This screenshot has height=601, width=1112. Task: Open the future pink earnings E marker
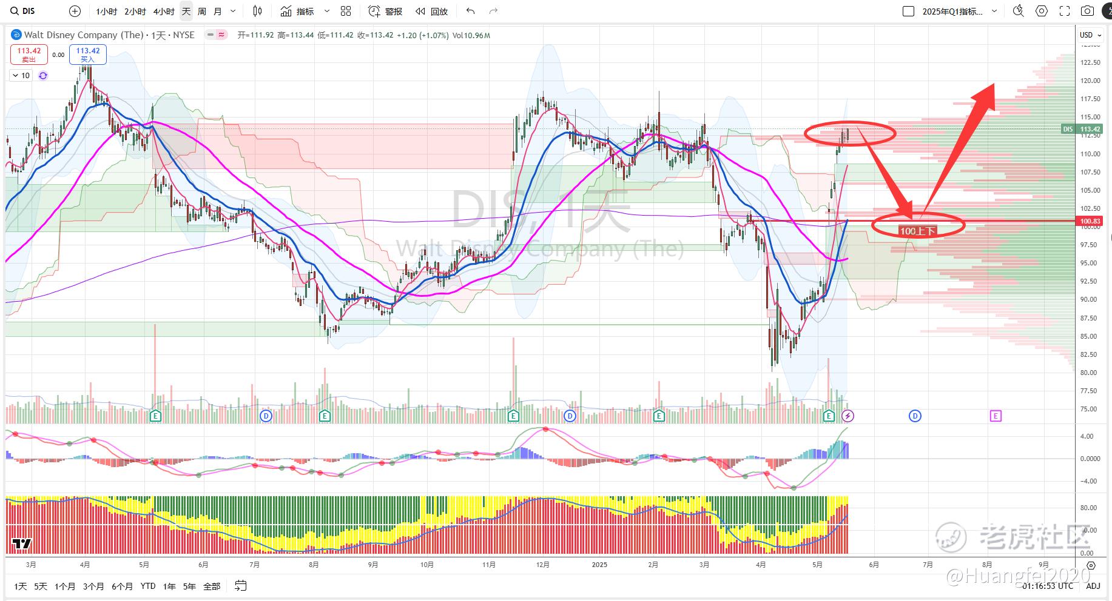pos(995,416)
